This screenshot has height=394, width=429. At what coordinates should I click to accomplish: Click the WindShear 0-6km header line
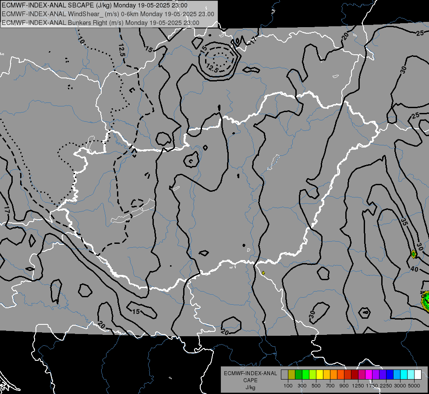pyautogui.click(x=108, y=14)
